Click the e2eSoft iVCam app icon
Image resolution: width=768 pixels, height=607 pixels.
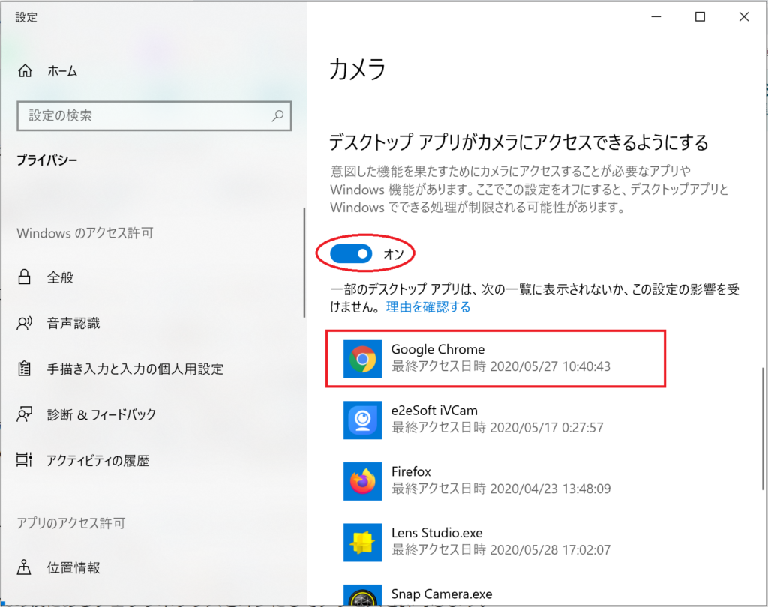click(362, 420)
